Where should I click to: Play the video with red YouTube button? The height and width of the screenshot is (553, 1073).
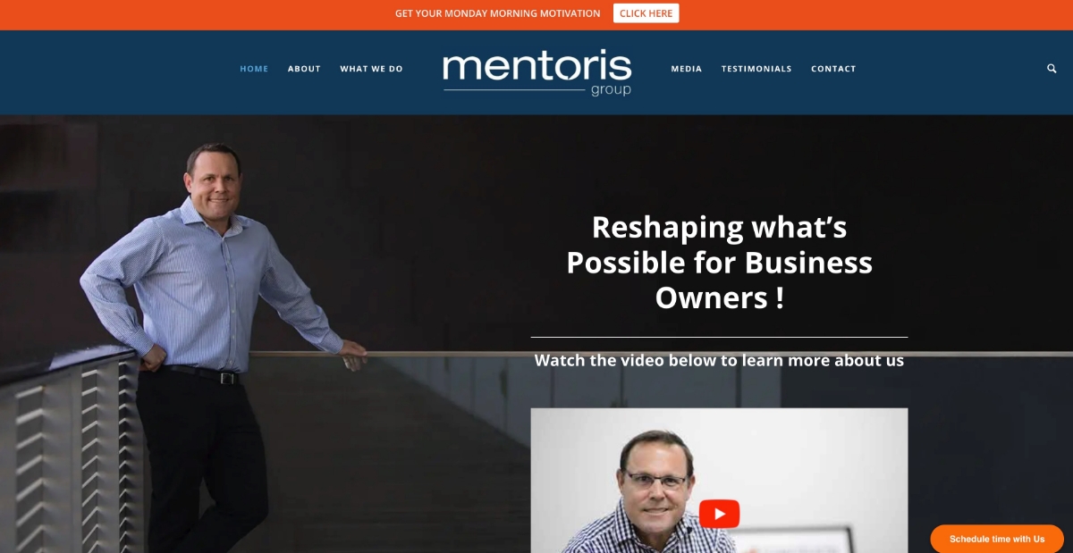pyautogui.click(x=719, y=514)
